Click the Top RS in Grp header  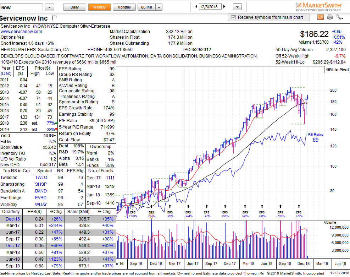(16, 171)
